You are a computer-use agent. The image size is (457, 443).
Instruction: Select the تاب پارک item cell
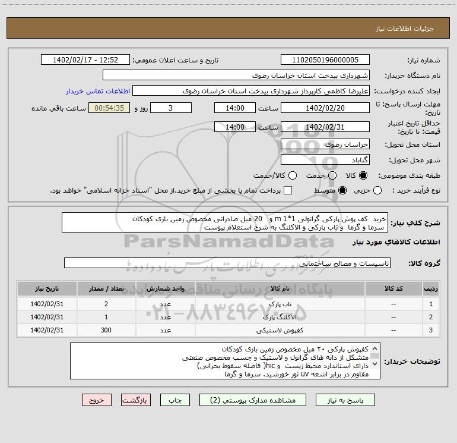pos(280,304)
